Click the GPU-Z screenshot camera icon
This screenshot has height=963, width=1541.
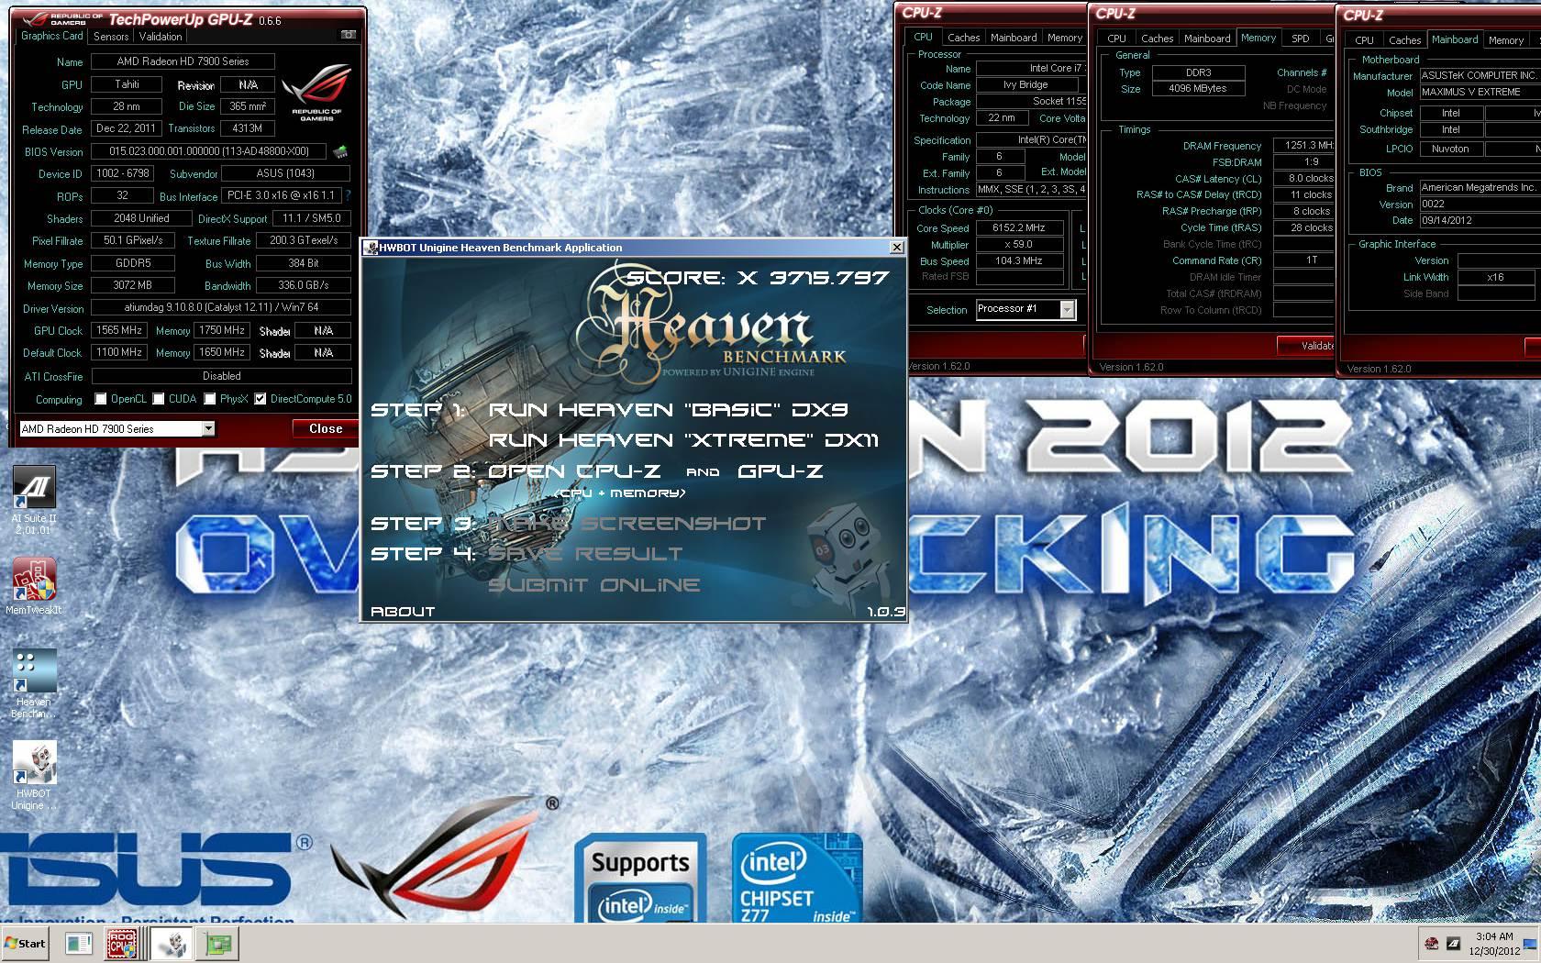click(x=348, y=35)
